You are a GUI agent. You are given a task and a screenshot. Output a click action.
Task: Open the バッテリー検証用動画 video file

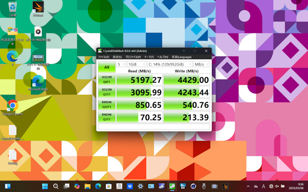pos(38,62)
